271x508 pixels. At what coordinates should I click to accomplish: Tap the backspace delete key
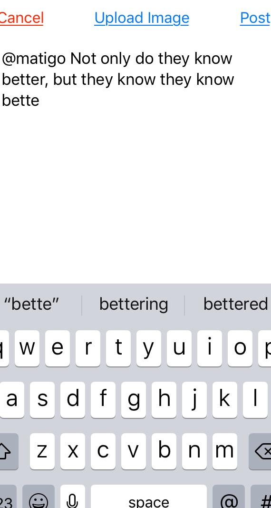pyautogui.click(x=261, y=451)
